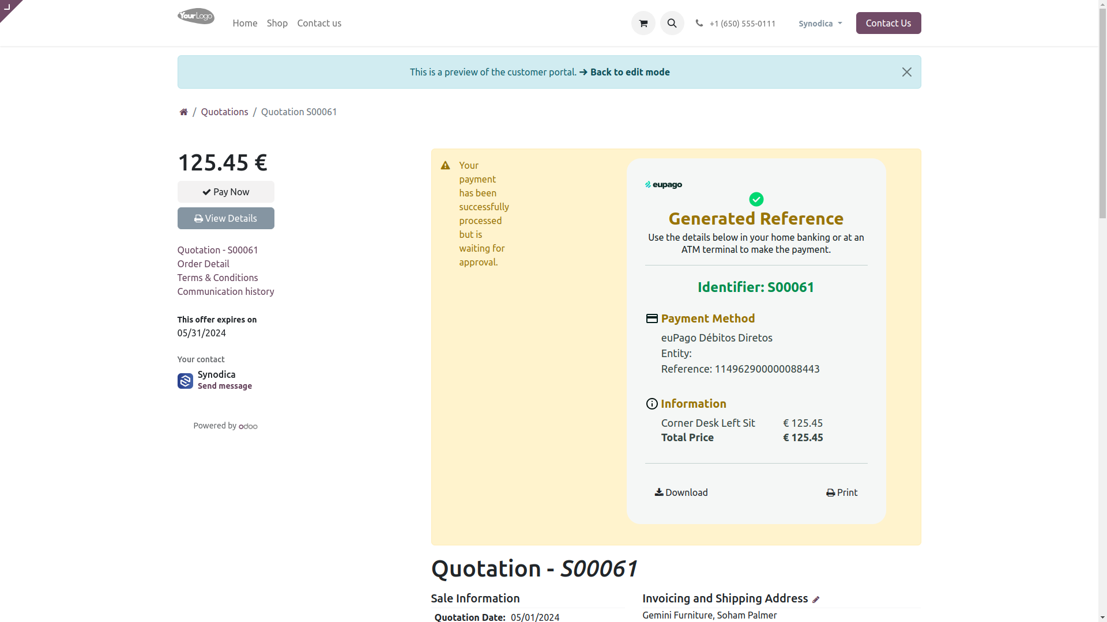The height and width of the screenshot is (622, 1107).
Task: Click the Send message link
Action: 225,386
